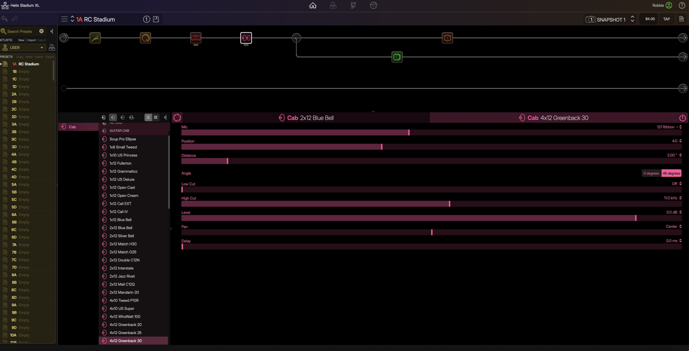Set Angle to 45 degrees

(x=671, y=173)
